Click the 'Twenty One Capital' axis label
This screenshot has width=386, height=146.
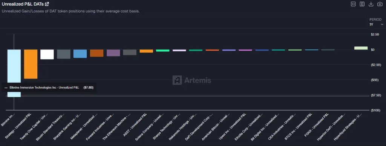pos(34,127)
